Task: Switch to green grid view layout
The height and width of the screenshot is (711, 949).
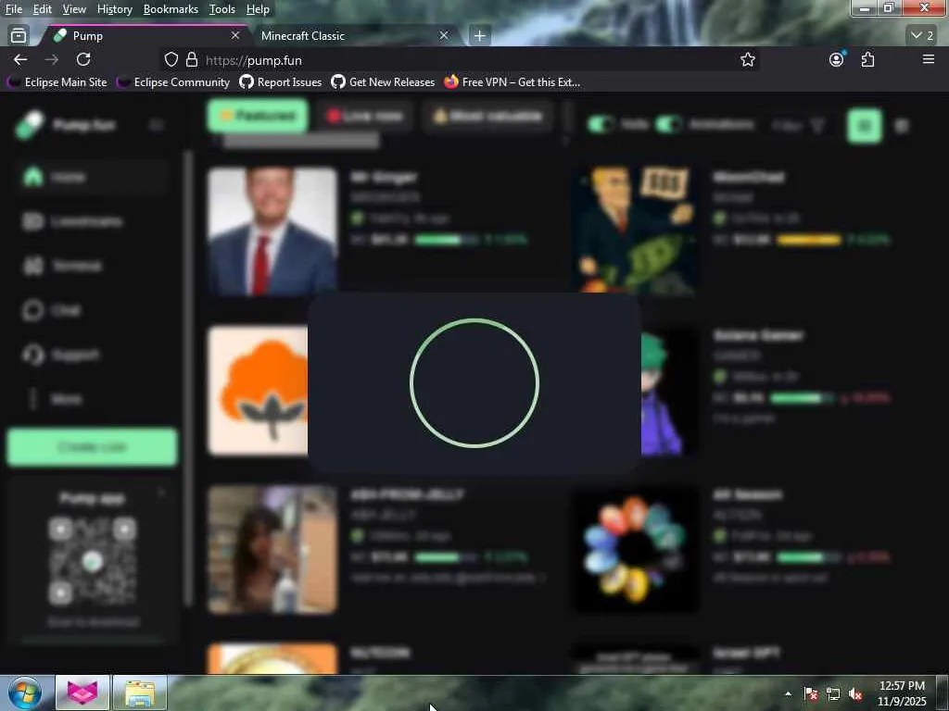Action: click(x=864, y=126)
